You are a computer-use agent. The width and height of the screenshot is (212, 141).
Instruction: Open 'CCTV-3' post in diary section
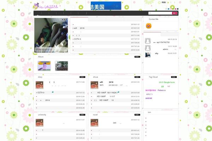pos(41,93)
